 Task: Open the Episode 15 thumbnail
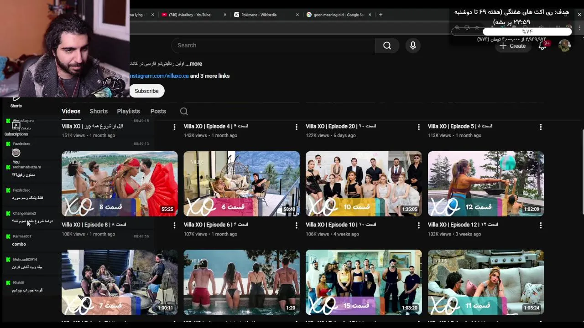pos(364,282)
